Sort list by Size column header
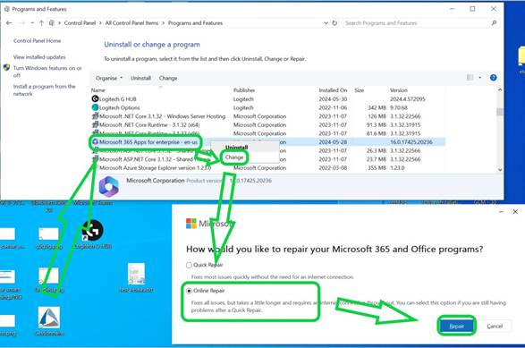Viewport: 525px width, 348px height. point(360,90)
